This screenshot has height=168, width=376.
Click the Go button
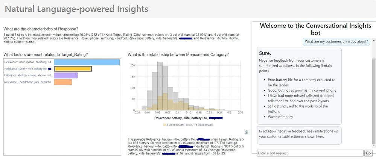[x=368, y=153]
